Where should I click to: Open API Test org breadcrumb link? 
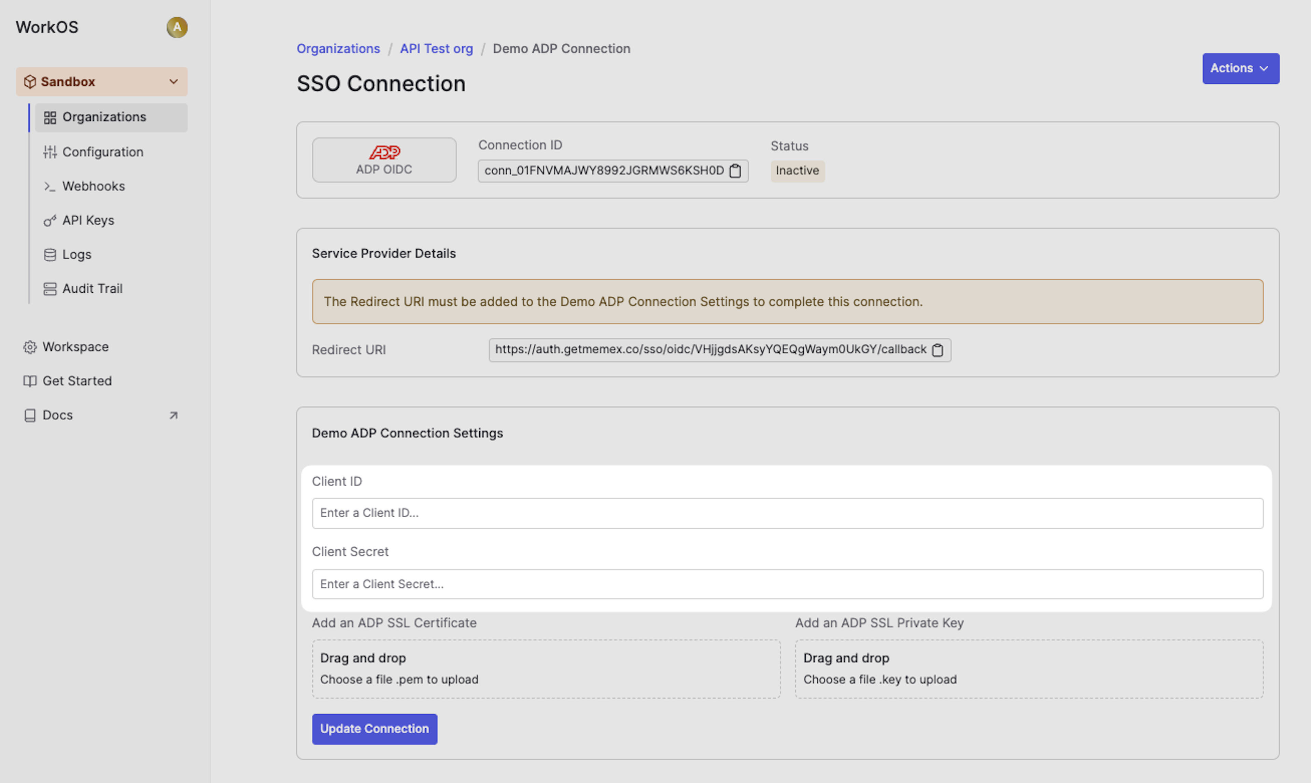(x=436, y=48)
